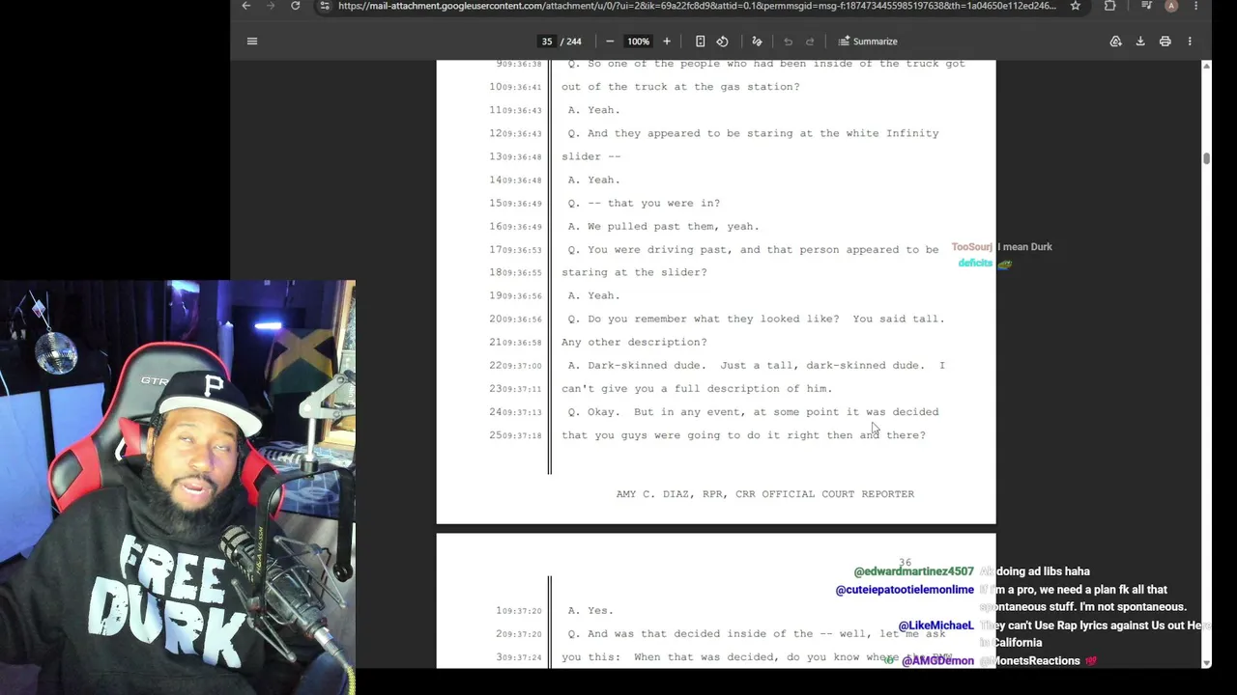The height and width of the screenshot is (695, 1237).
Task: Print the PDF document
Action: [x=1165, y=42]
